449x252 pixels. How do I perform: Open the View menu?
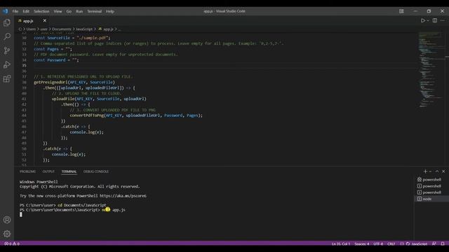[58, 11]
